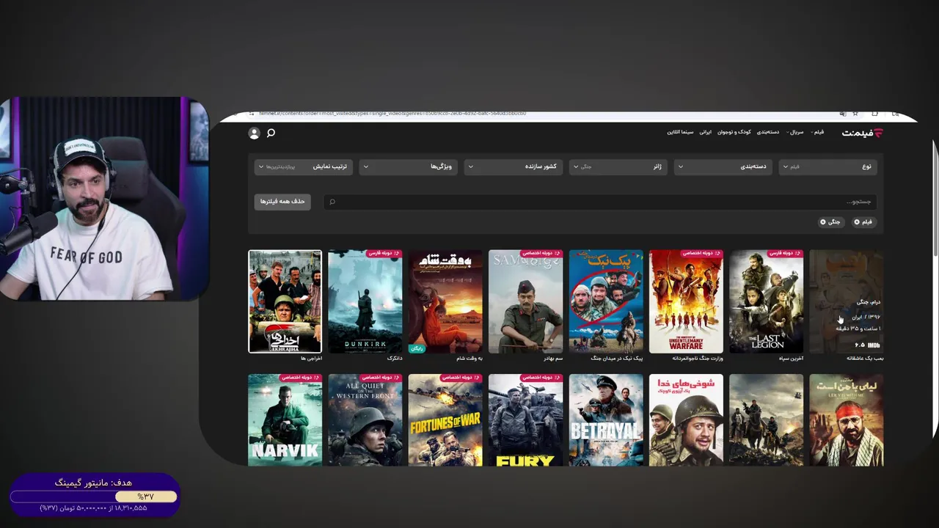Click the آخرین سپاه title link

click(x=792, y=359)
